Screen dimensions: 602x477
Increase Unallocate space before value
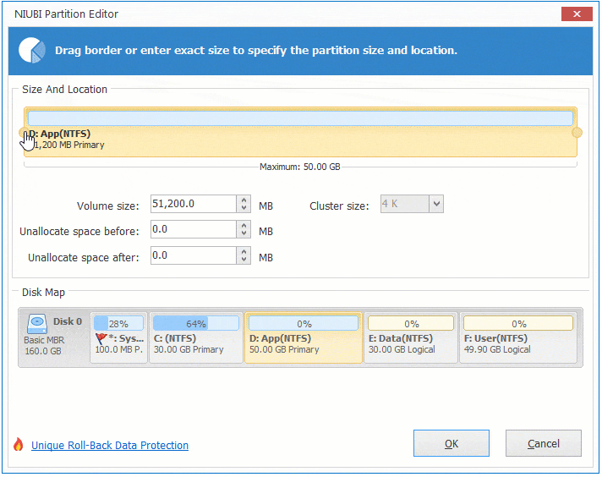pyautogui.click(x=244, y=226)
